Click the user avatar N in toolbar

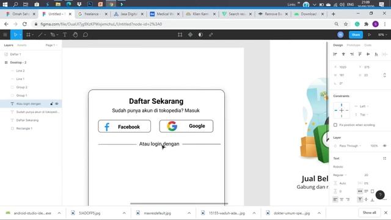pyautogui.click(x=340, y=35)
